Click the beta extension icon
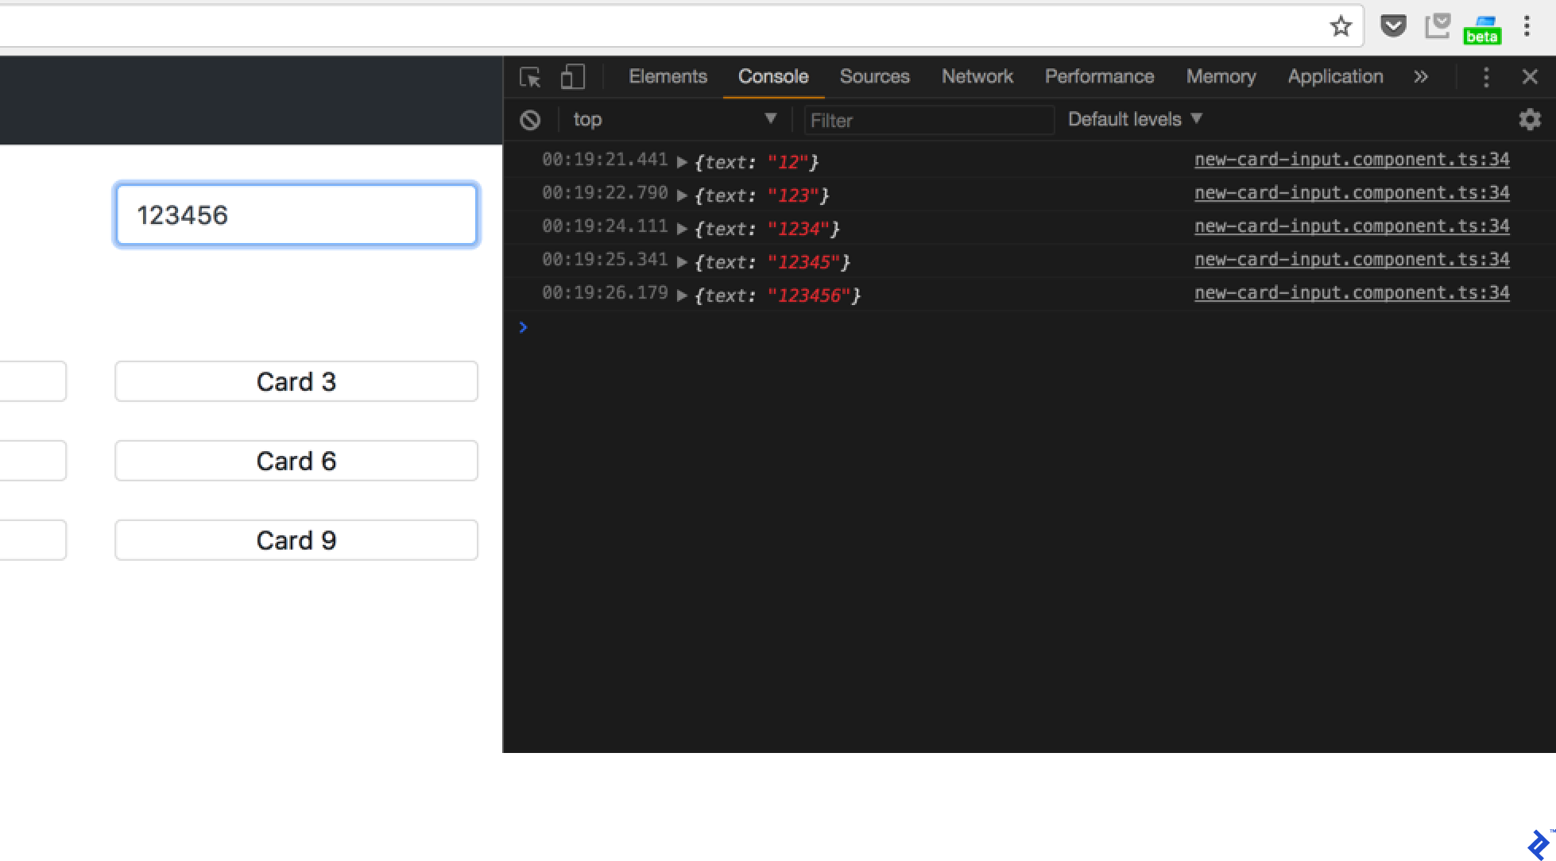This screenshot has width=1556, height=861. (x=1481, y=29)
